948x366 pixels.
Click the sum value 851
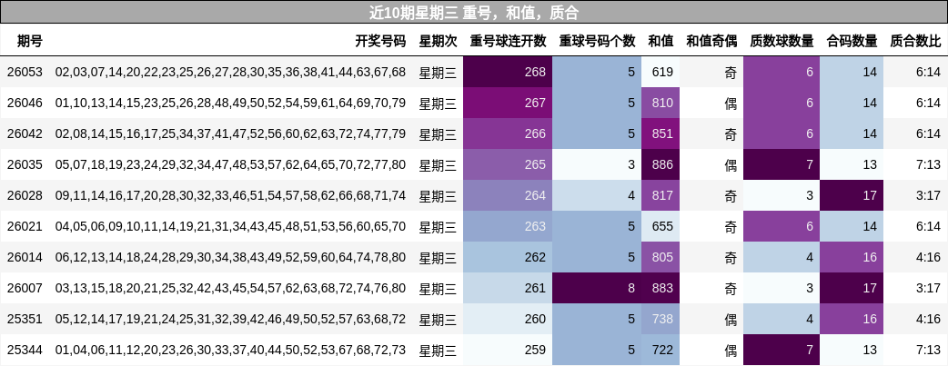(661, 134)
